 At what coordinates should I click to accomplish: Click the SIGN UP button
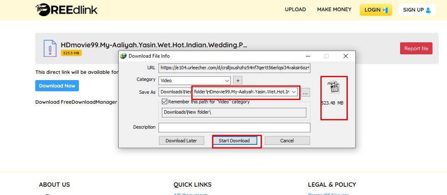pos(417,10)
